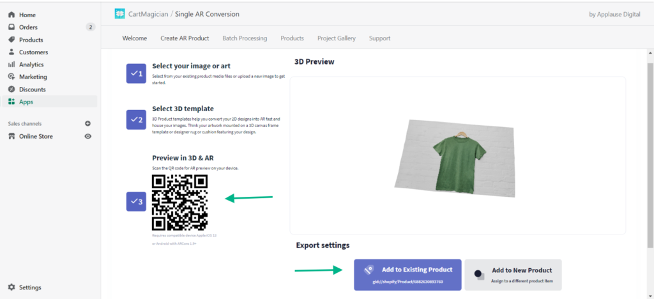Click the 3D Preview heading

[314, 62]
